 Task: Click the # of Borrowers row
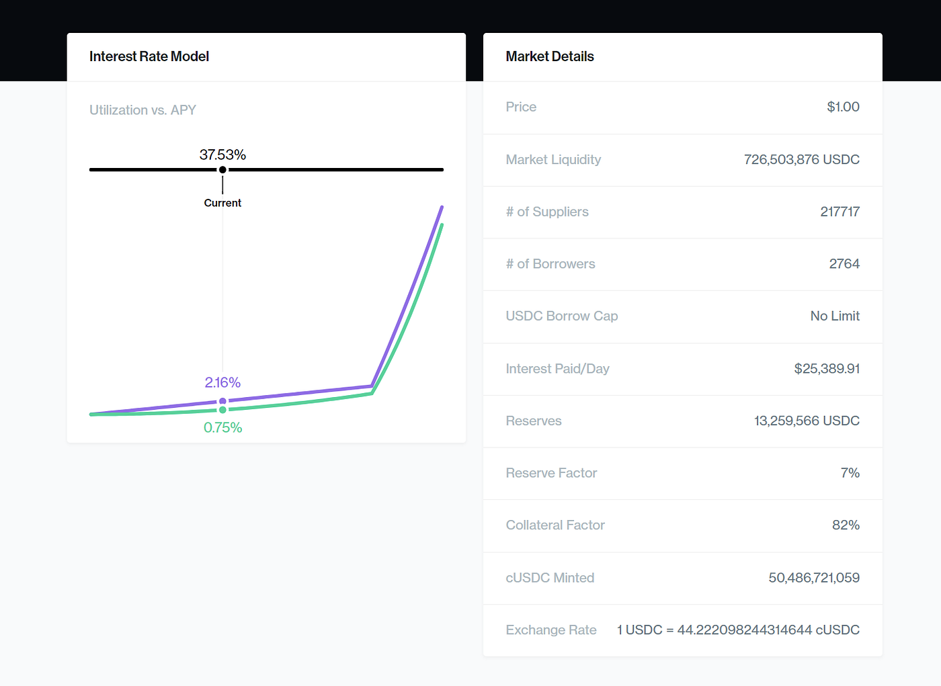click(x=683, y=264)
